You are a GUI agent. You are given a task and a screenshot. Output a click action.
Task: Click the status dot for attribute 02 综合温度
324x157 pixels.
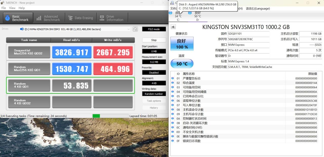coord(173,83)
